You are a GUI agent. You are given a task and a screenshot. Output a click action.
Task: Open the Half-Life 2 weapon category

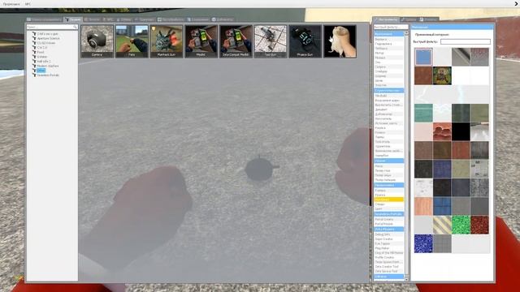pyautogui.click(x=44, y=62)
